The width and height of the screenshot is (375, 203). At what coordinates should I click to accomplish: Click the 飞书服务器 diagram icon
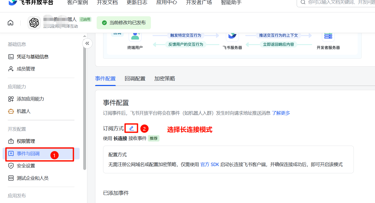[232, 36]
